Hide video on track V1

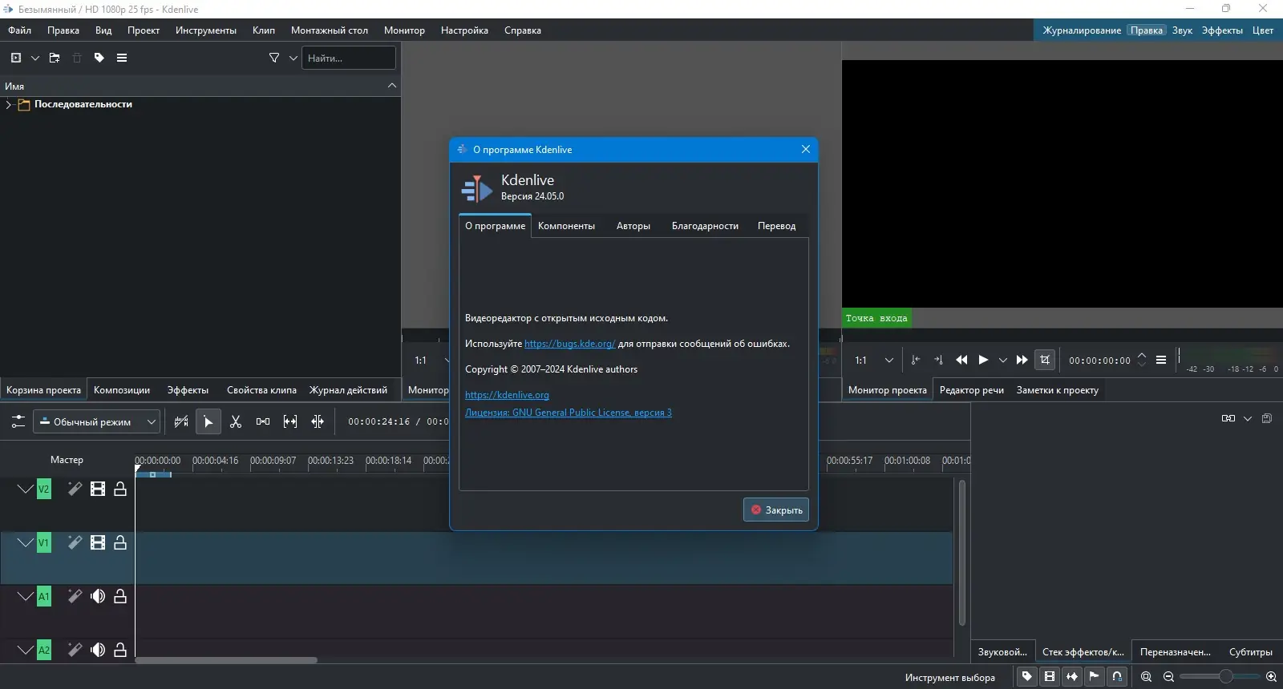(x=98, y=542)
